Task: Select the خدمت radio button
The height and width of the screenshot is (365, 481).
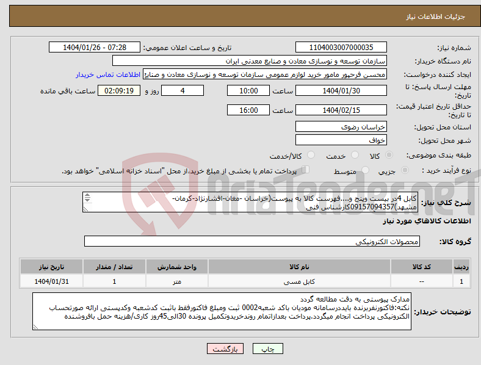Action: [355, 155]
